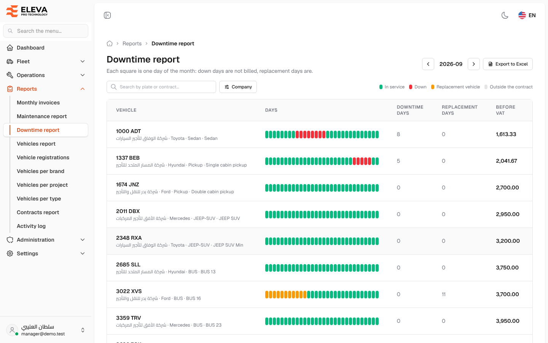Click the Down red legend swatch
The height and width of the screenshot is (343, 548).
tap(411, 87)
